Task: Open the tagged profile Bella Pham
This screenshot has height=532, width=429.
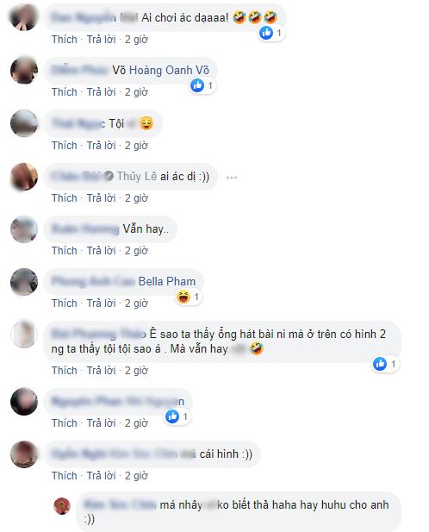Action: (x=167, y=282)
